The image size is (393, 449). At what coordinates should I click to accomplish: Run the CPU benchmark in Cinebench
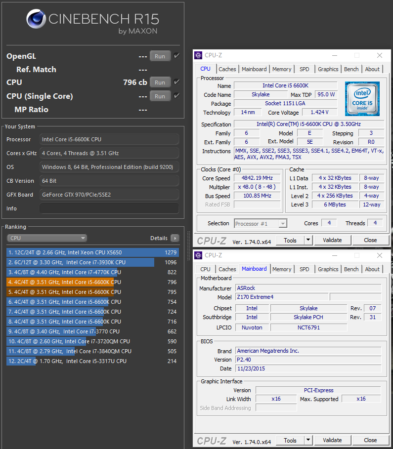coord(160,82)
